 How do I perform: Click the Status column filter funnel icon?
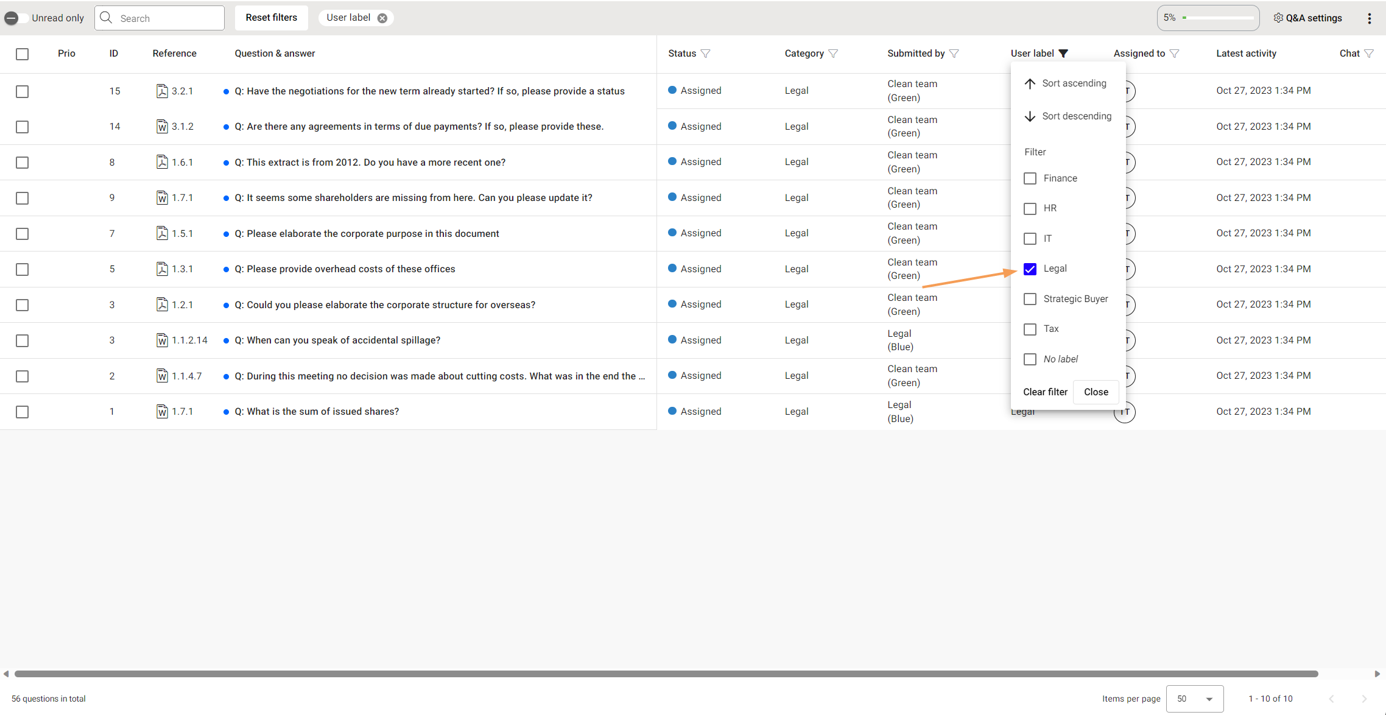pos(705,54)
